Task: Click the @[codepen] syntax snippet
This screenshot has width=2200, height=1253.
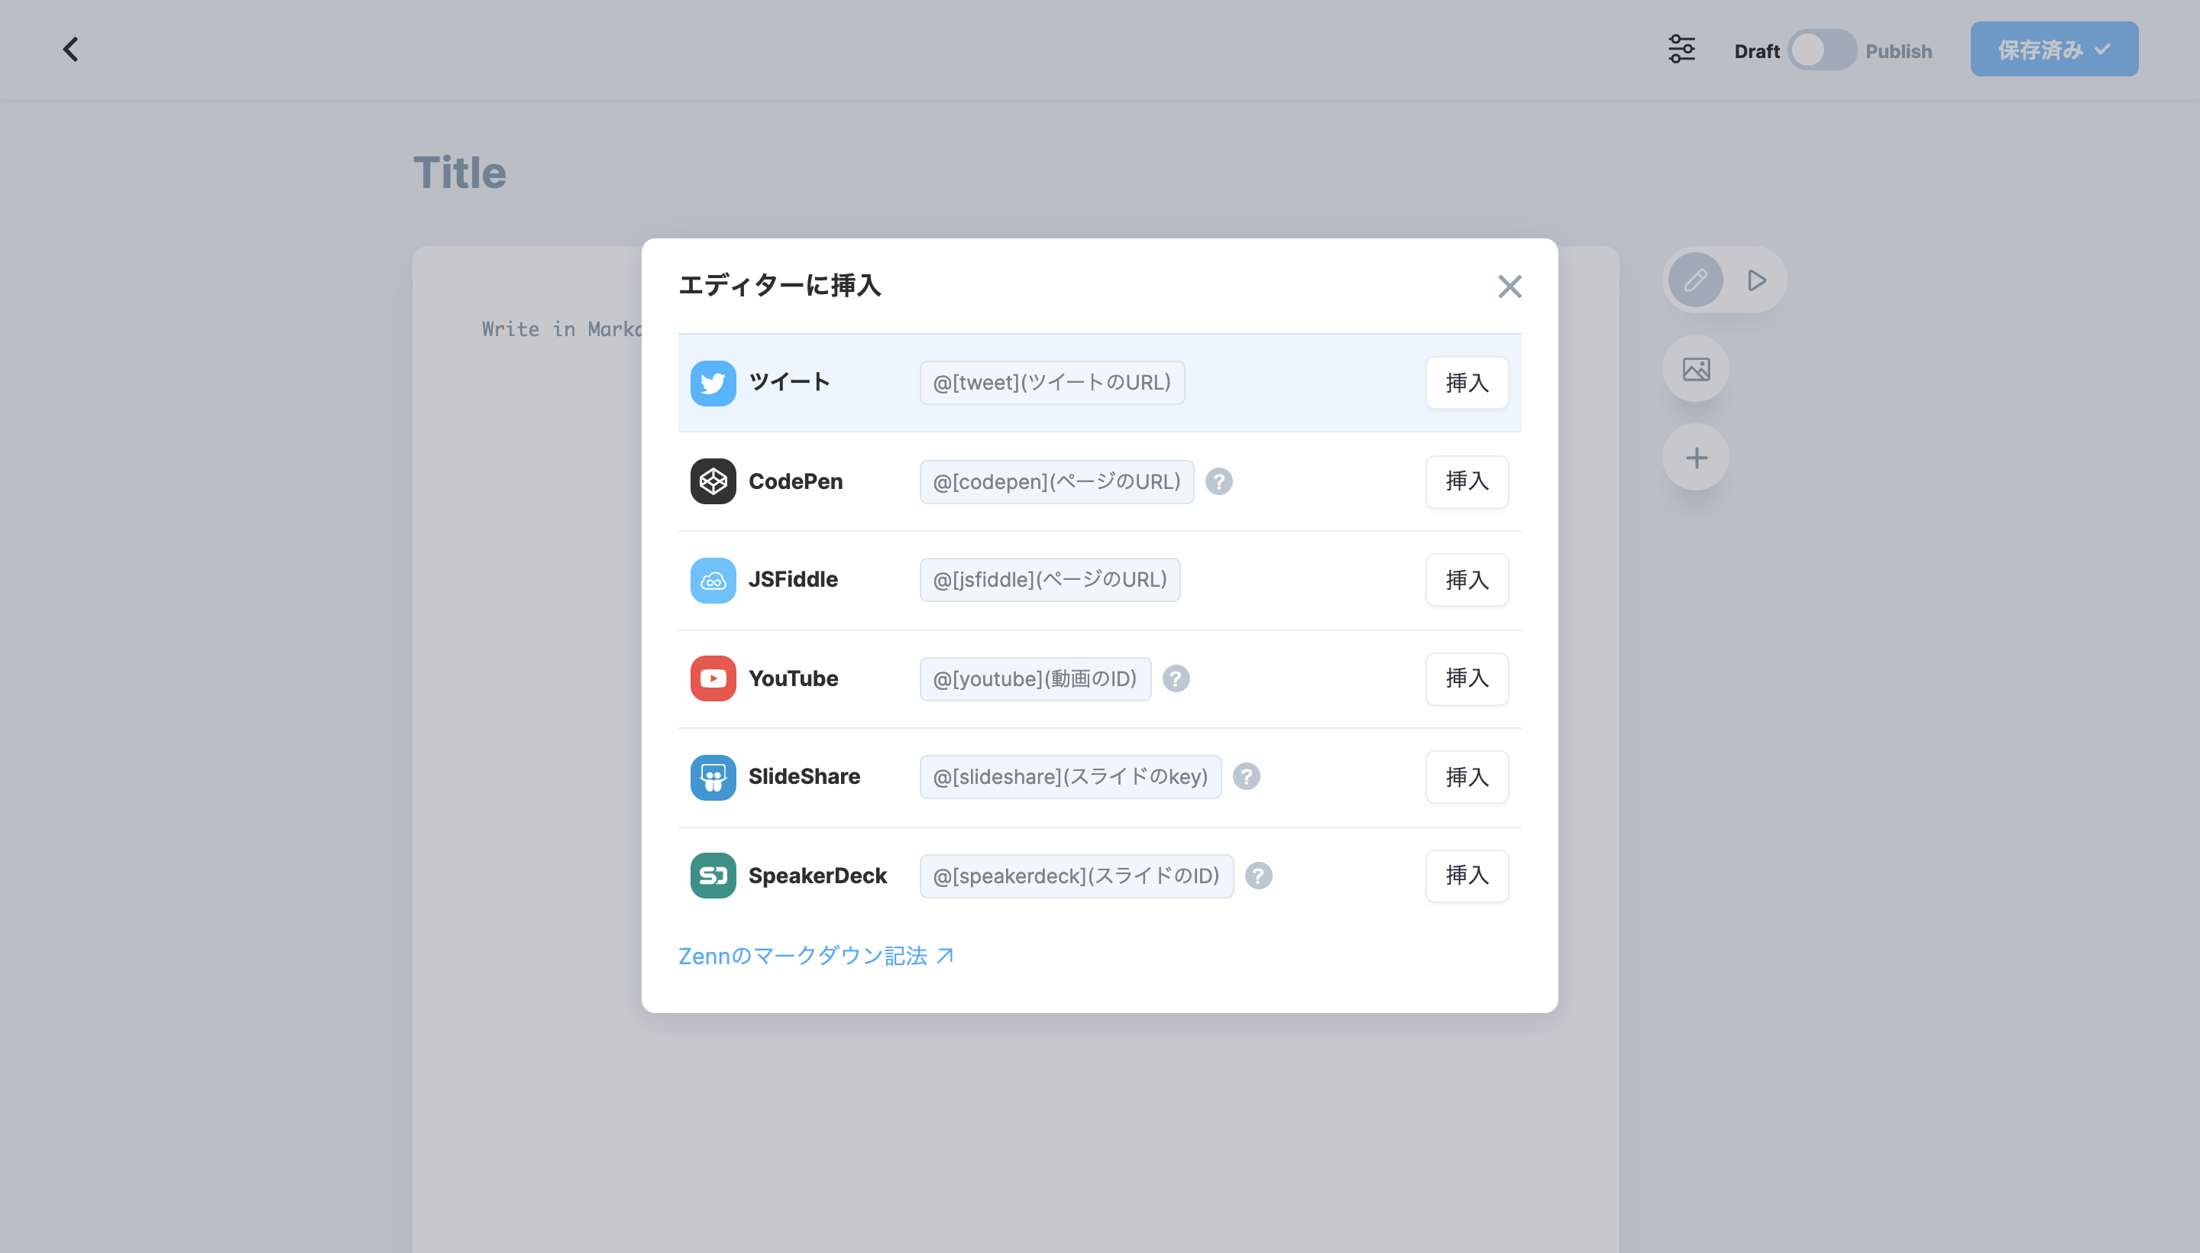Action: click(1056, 481)
